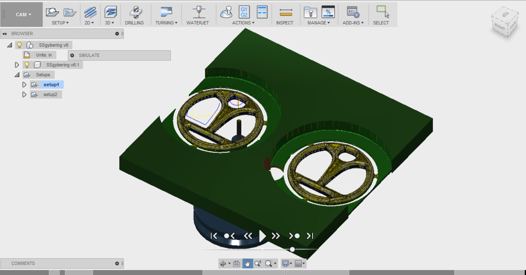Expand the SIMULATE panel plus button
526x275 pixels.
pos(72,55)
